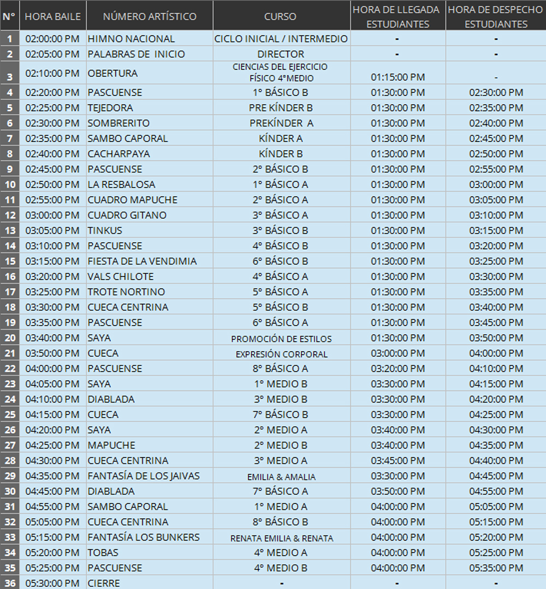Select the '03:45:00 PM' arrival cell
546x589 pixels.
tap(398, 460)
